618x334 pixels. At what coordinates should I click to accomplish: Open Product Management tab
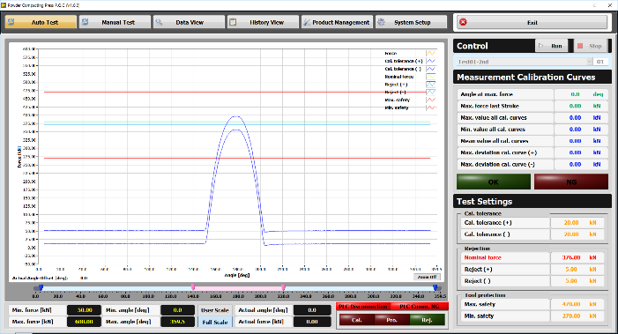pos(338,22)
